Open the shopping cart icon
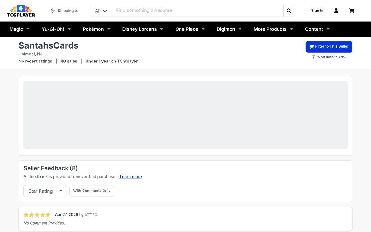The height and width of the screenshot is (232, 371). (x=352, y=11)
